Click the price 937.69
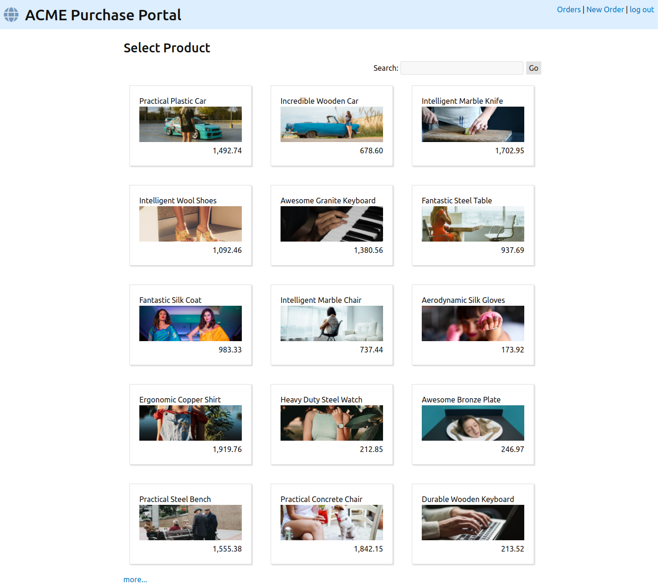Viewport: 665px width, 586px height. (x=512, y=250)
